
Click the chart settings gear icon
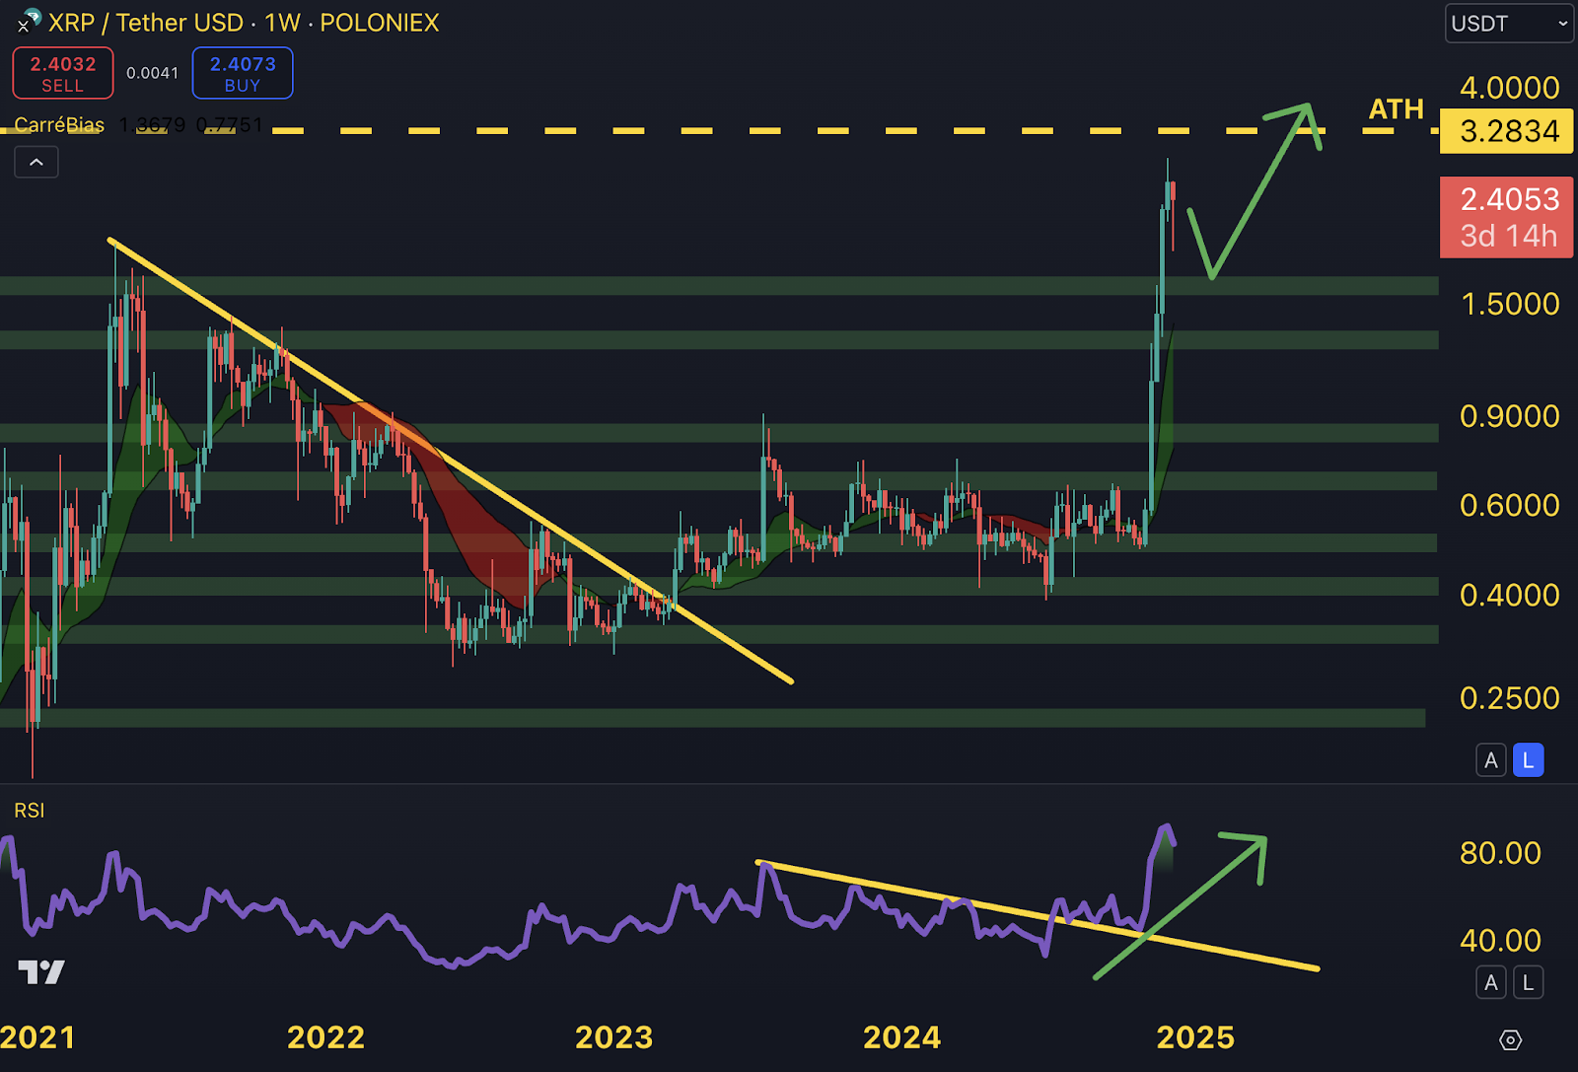click(x=1509, y=1038)
